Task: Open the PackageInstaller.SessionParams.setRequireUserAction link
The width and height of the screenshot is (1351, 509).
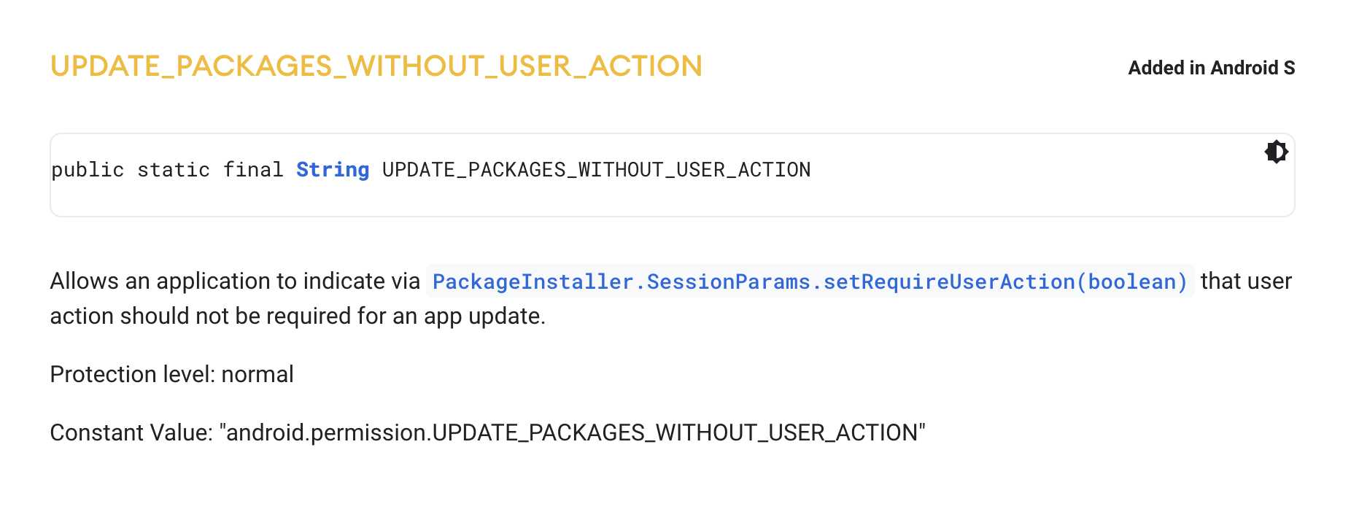Action: 810,281
